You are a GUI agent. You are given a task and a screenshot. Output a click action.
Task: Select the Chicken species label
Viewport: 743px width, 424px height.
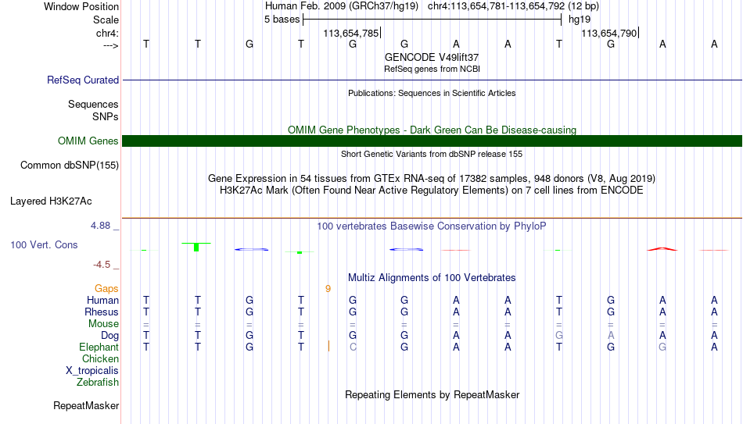coord(100,358)
